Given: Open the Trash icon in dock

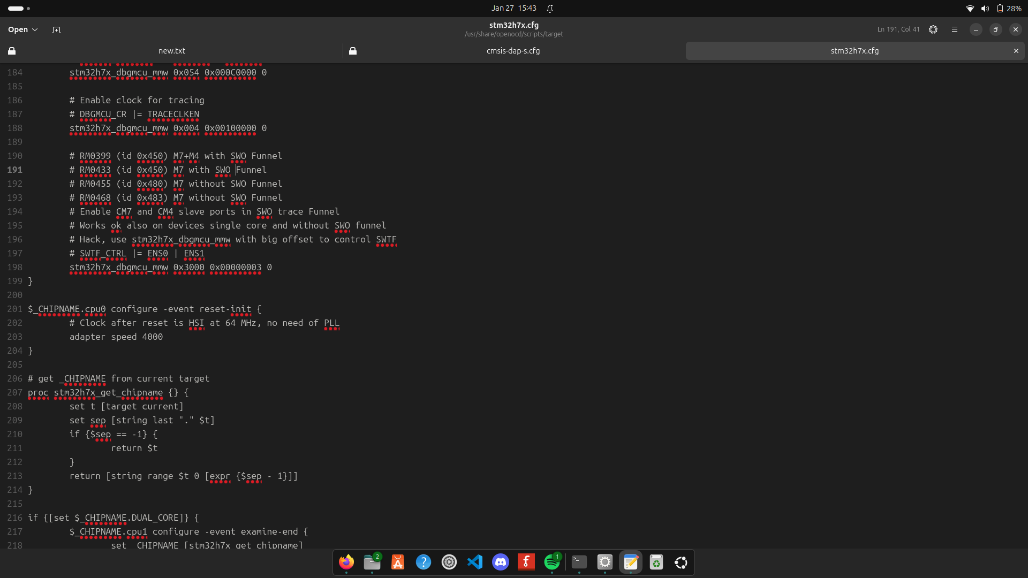Looking at the screenshot, I should (656, 562).
